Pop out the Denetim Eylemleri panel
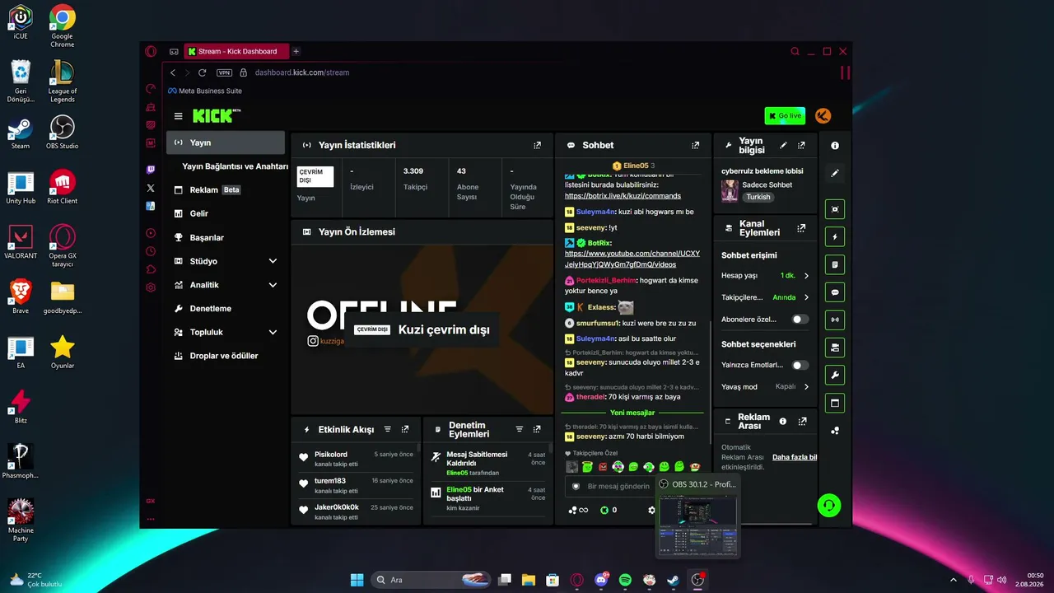The image size is (1054, 593). point(537,429)
